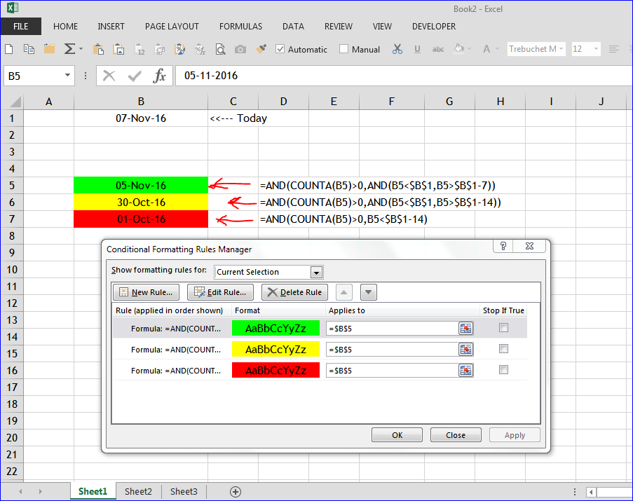Switch to the REVIEW ribbon tab
The height and width of the screenshot is (501, 633).
[x=339, y=26]
